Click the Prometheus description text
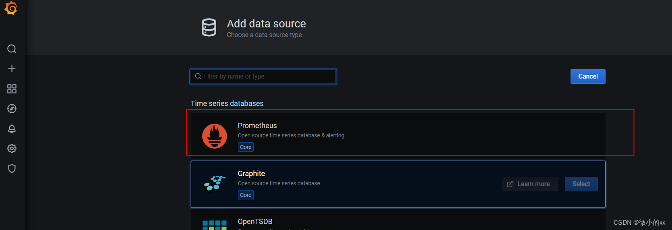The height and width of the screenshot is (230, 672). pyautogui.click(x=291, y=136)
